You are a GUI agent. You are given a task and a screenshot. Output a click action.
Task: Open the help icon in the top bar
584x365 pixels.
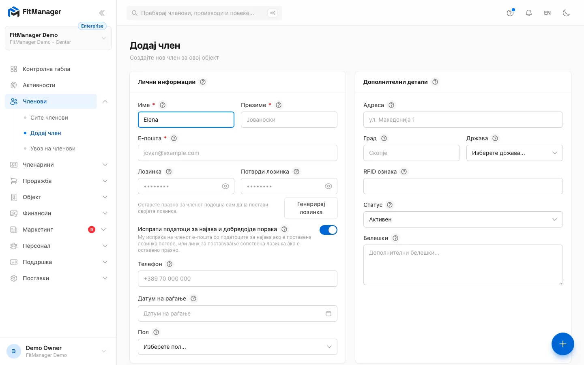510,13
